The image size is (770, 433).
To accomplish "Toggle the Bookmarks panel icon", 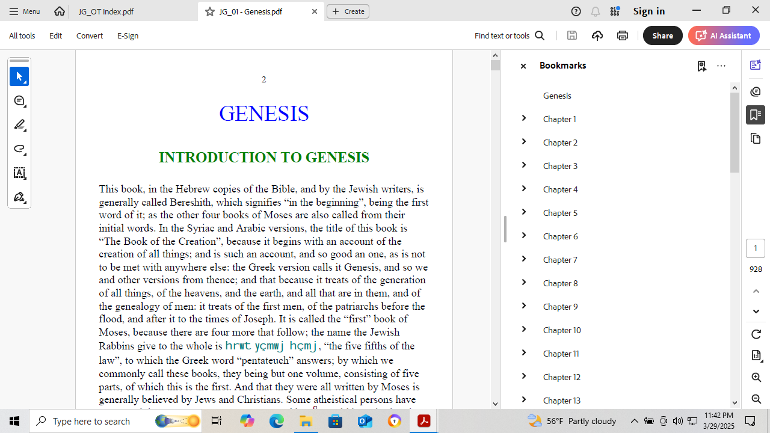I will [756, 115].
